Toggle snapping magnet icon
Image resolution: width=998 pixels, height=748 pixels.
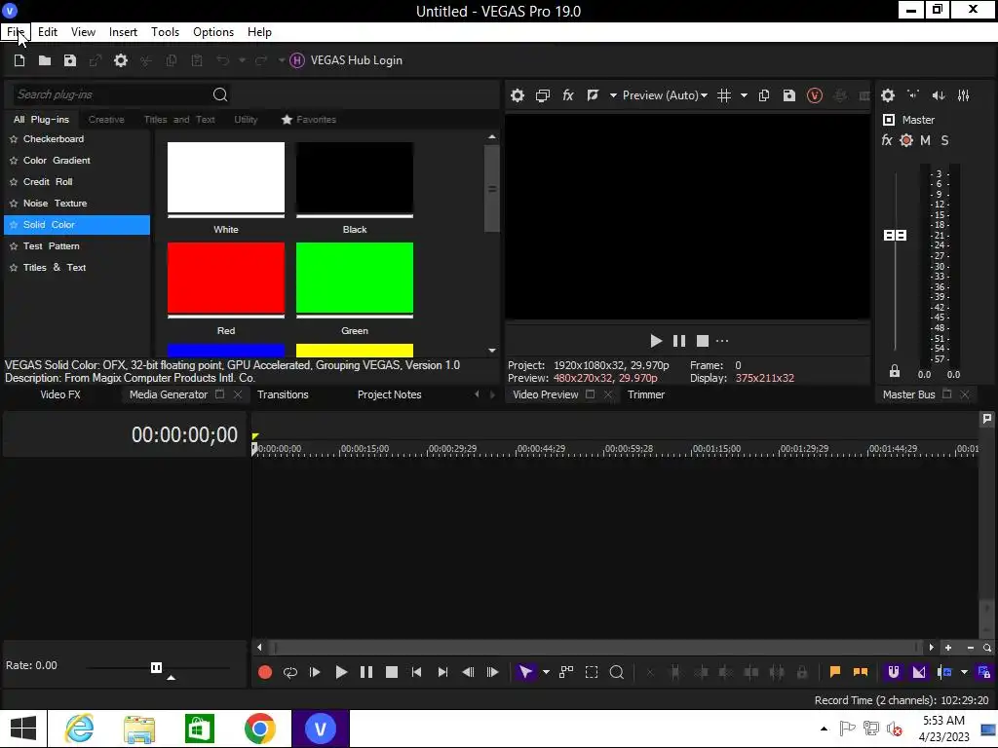point(894,672)
